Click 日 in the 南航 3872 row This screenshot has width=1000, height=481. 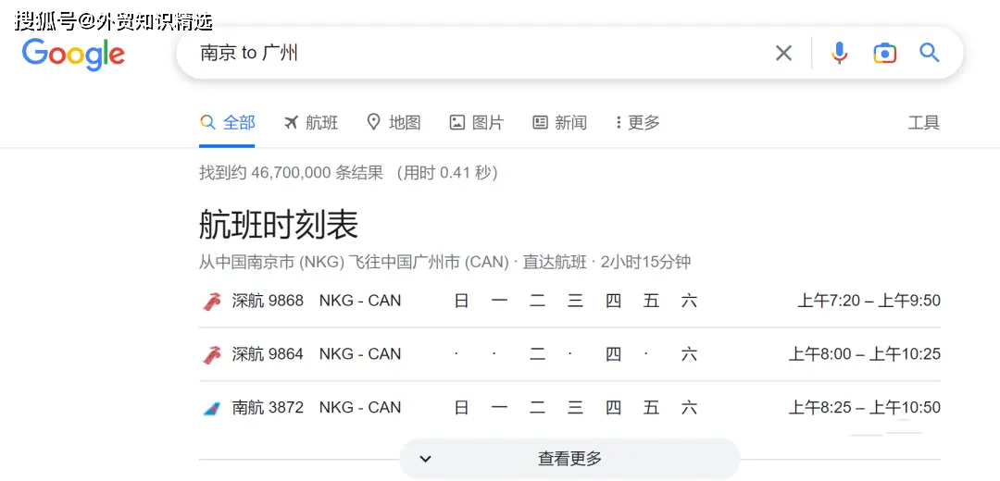click(461, 408)
